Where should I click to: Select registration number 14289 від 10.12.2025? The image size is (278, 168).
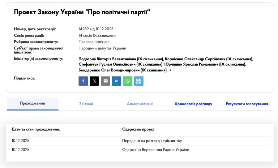[96, 29]
